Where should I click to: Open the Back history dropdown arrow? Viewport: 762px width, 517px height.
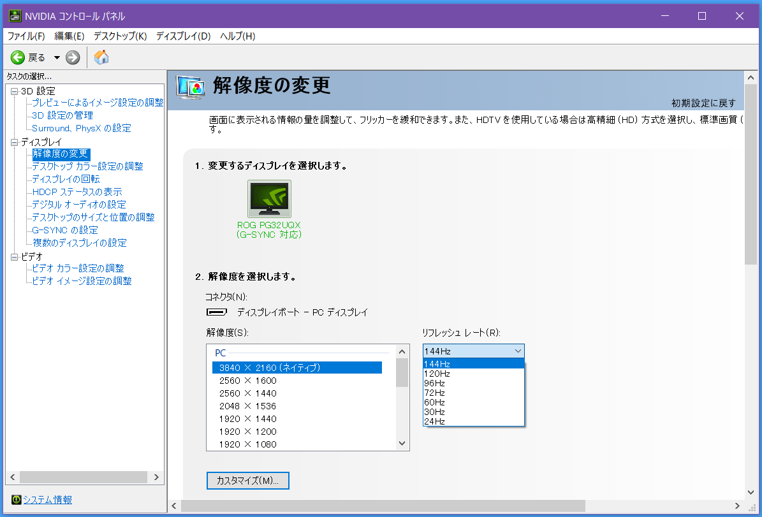57,58
